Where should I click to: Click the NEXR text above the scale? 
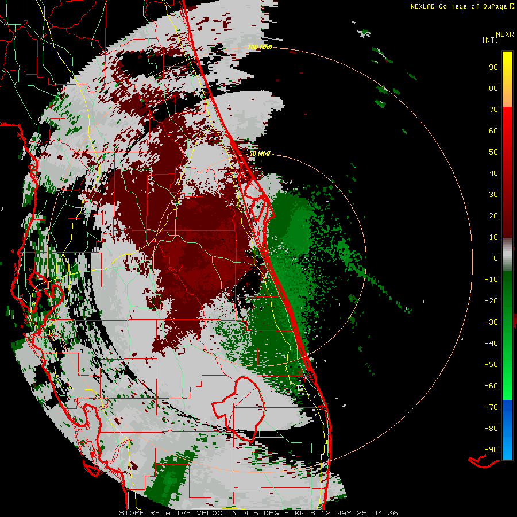(504, 34)
